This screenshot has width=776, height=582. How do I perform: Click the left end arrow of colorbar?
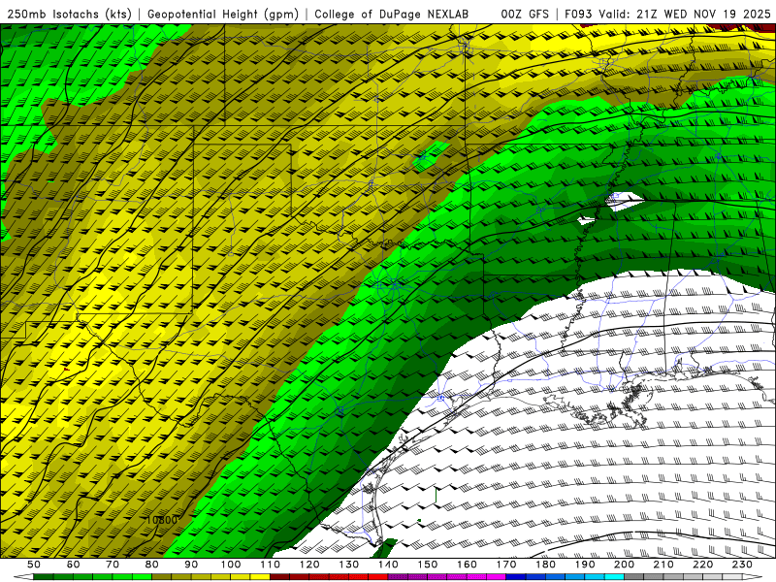pyautogui.click(x=23, y=577)
